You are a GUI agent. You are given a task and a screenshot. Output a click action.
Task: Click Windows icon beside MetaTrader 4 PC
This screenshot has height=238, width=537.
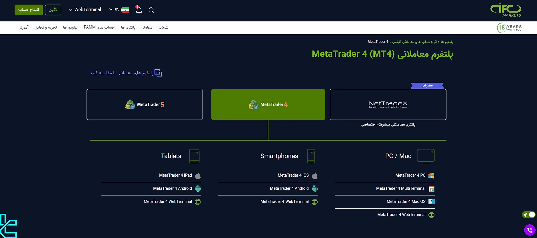[432, 176]
